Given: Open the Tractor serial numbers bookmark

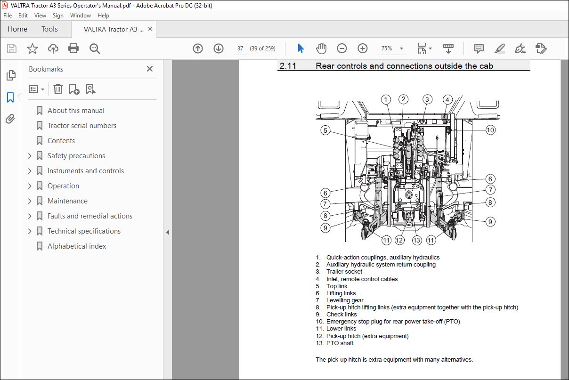Looking at the screenshot, I should (x=82, y=126).
